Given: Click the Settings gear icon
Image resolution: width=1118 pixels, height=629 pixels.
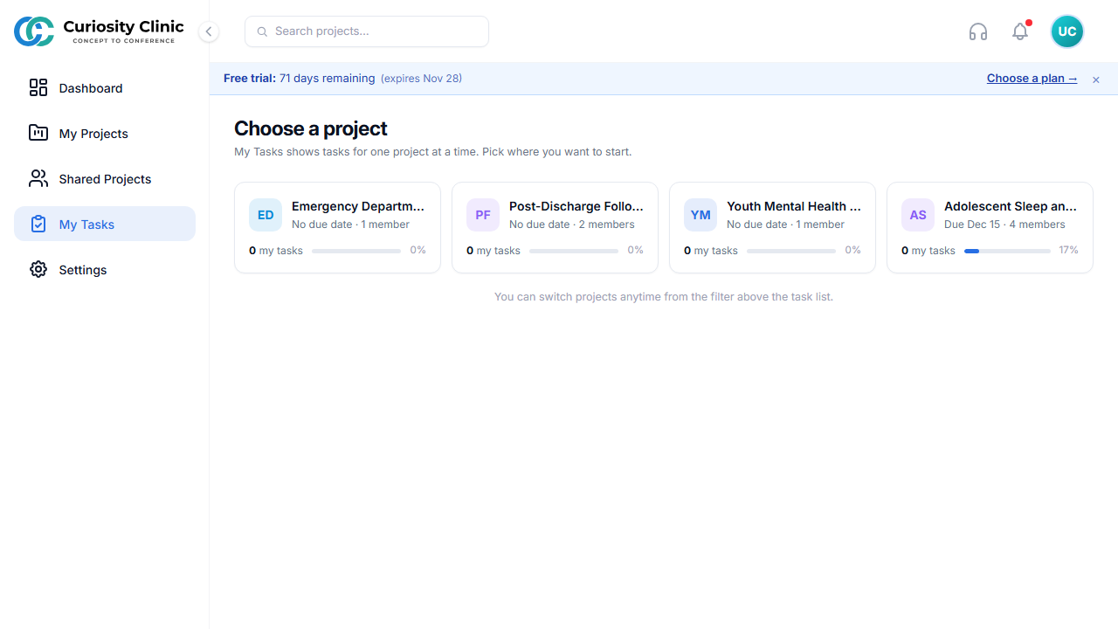Looking at the screenshot, I should (x=38, y=269).
